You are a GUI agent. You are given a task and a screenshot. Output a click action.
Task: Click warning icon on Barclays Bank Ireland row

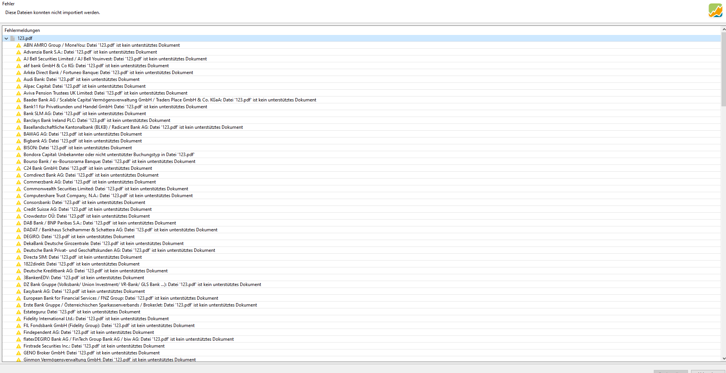pos(19,120)
